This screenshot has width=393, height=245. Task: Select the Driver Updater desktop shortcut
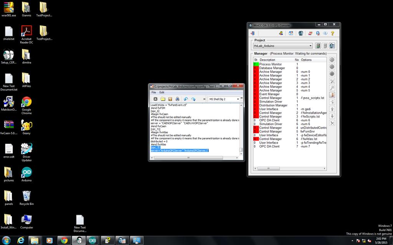tap(26, 152)
